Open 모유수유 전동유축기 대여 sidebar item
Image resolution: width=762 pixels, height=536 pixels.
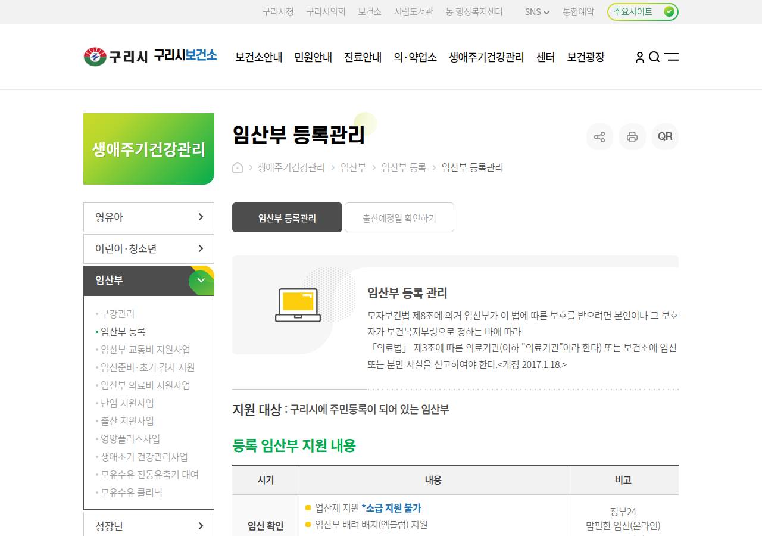pyautogui.click(x=149, y=475)
